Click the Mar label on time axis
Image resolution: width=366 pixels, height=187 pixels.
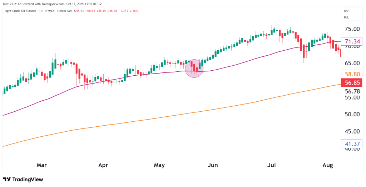(42, 165)
